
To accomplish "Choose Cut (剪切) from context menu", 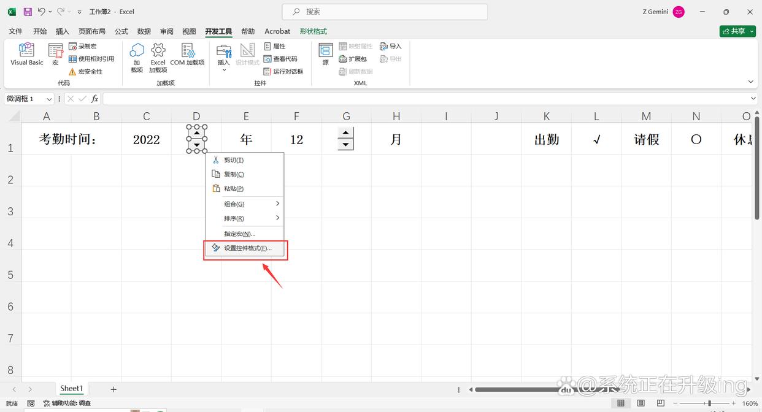I will 245,160.
